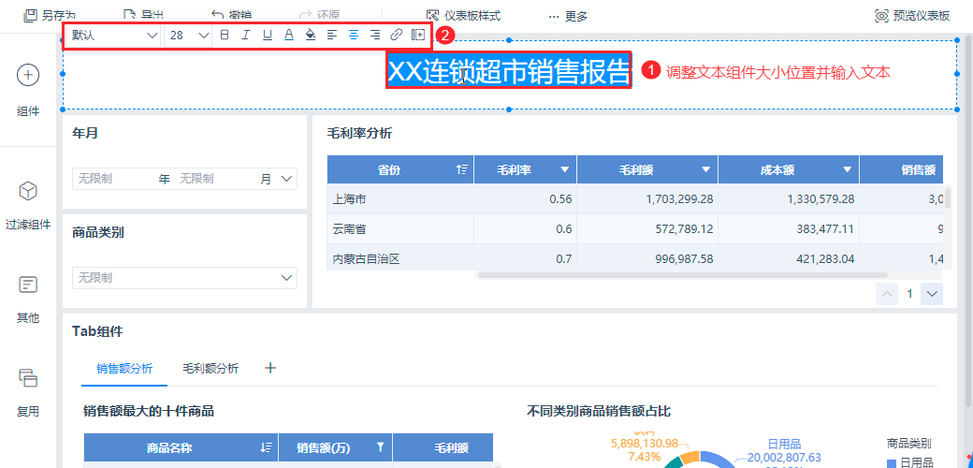Click 还原 redo button

click(x=319, y=16)
